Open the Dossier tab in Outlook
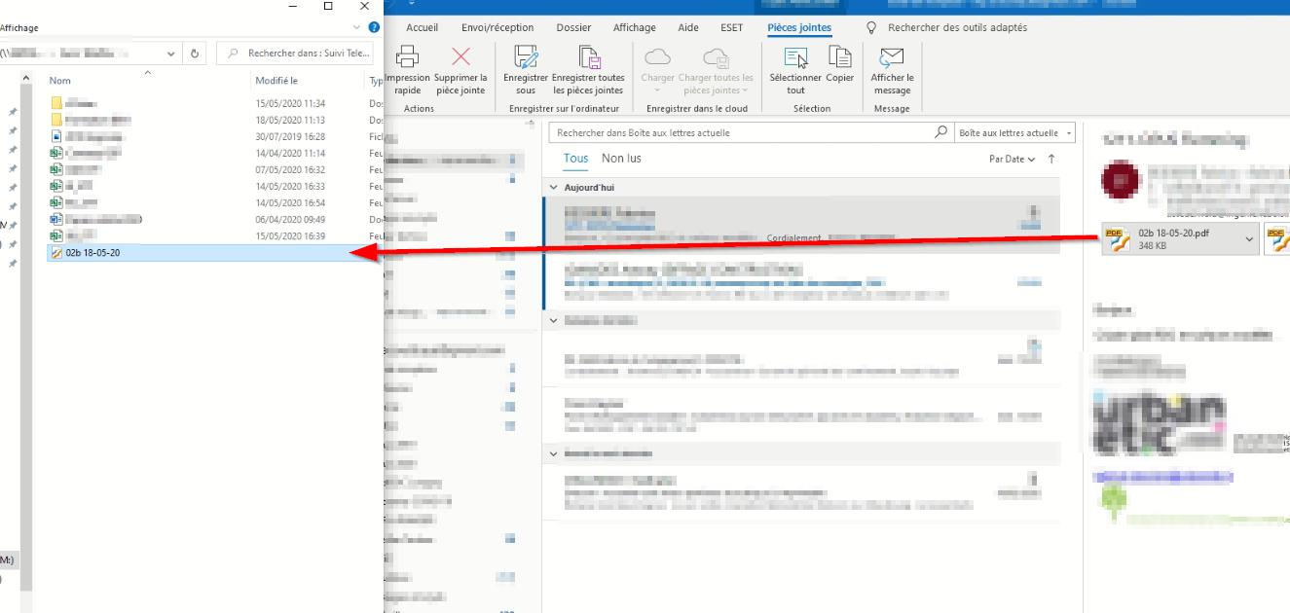This screenshot has width=1290, height=613. tap(572, 28)
